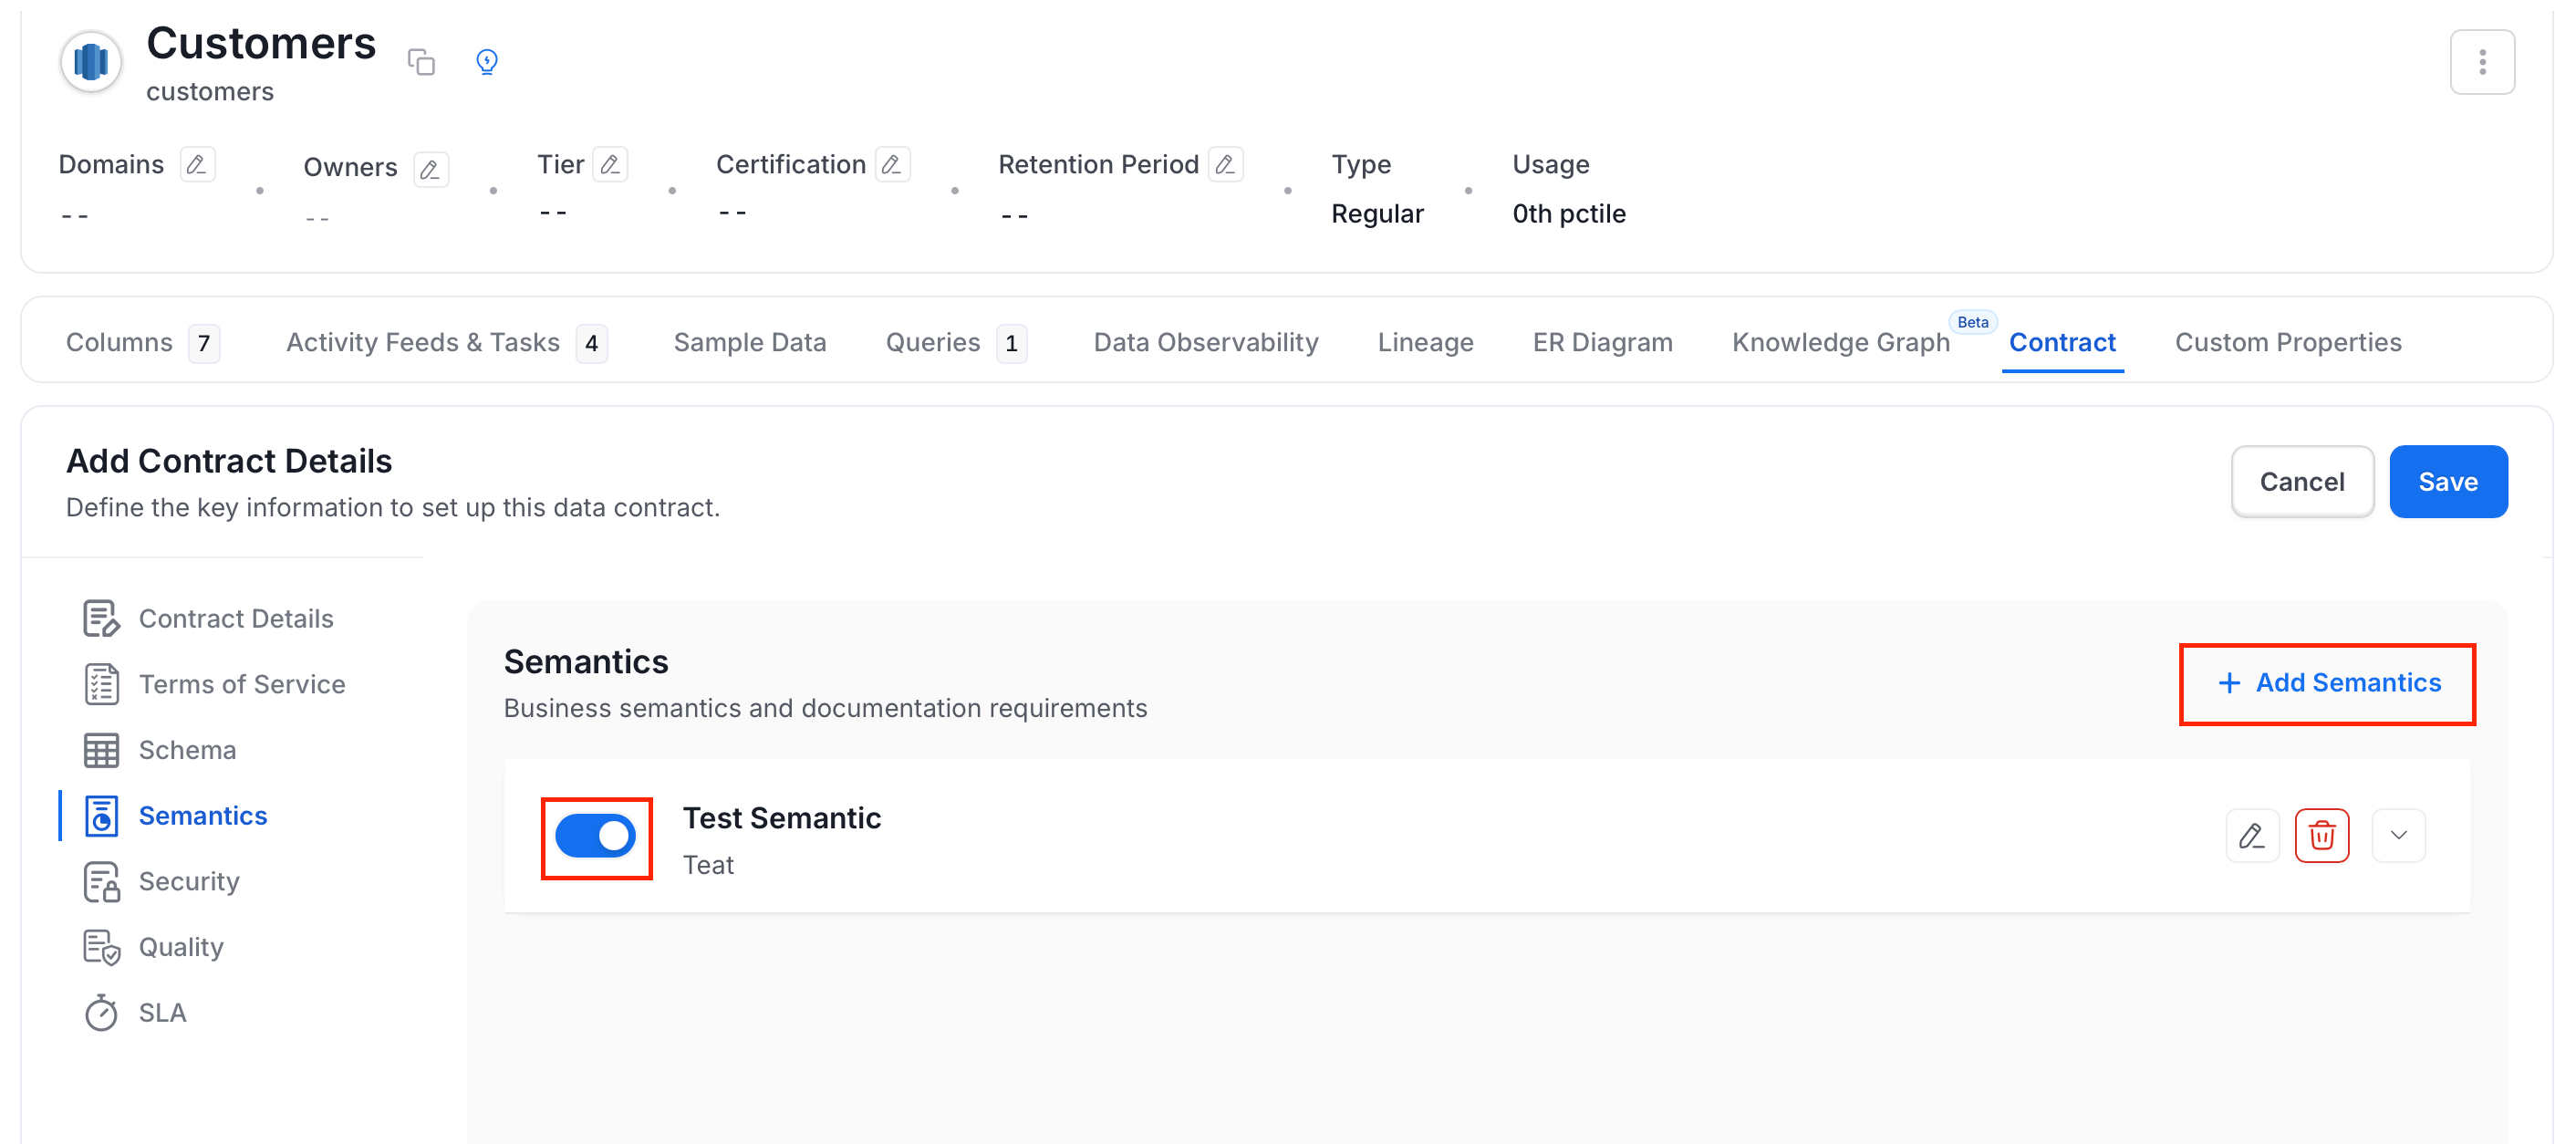Viewport: 2576px width, 1144px height.
Task: Go to the Security step
Action: click(162, 881)
